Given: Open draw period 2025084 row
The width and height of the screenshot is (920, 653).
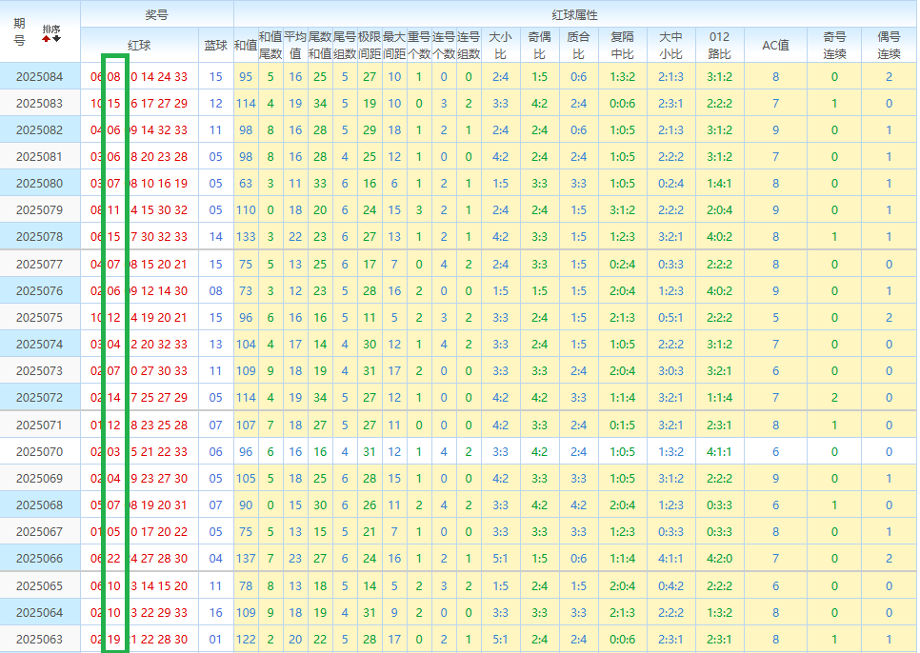Looking at the screenshot, I should click(x=40, y=77).
